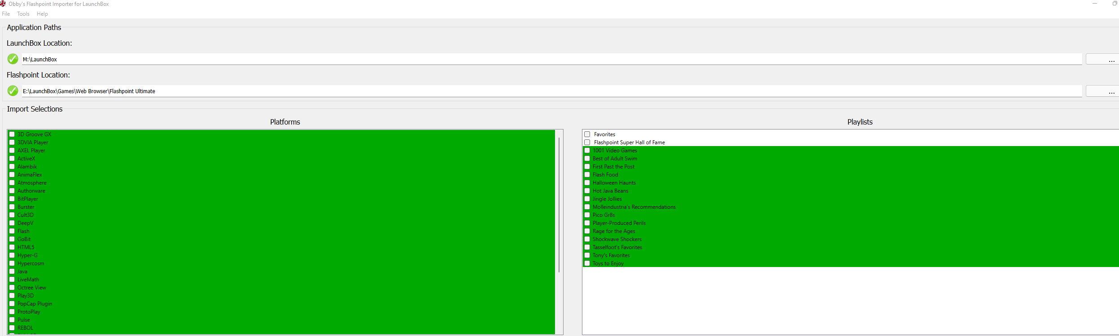Check the 3DVIA Player platform

point(12,142)
